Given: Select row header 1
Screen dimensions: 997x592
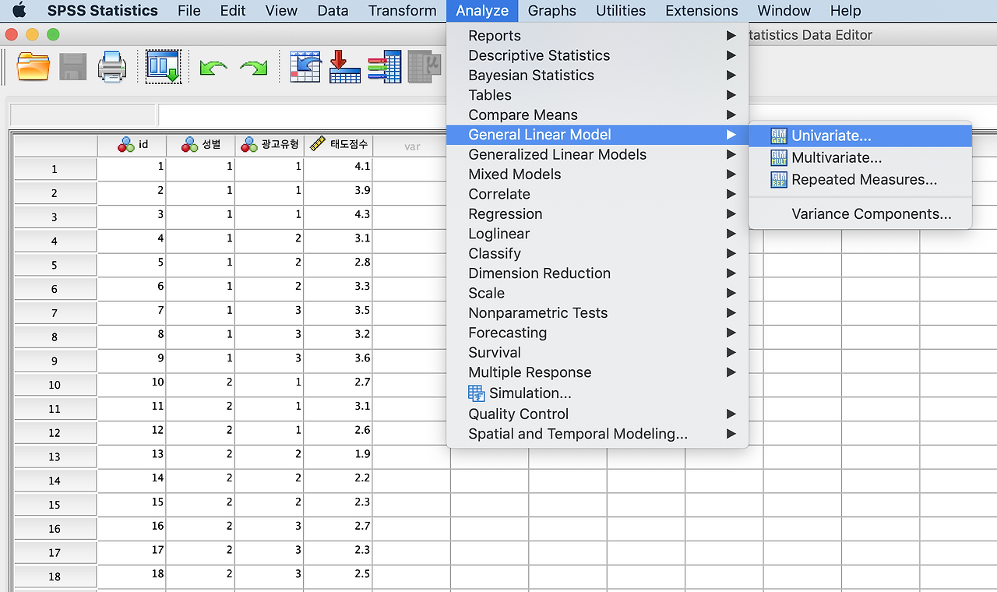Looking at the screenshot, I should 55,169.
